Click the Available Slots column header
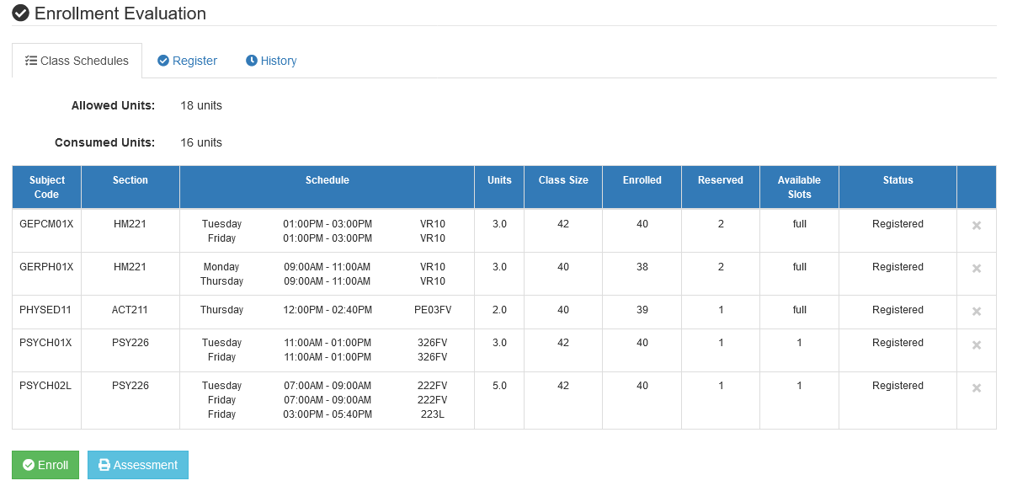 pos(799,187)
